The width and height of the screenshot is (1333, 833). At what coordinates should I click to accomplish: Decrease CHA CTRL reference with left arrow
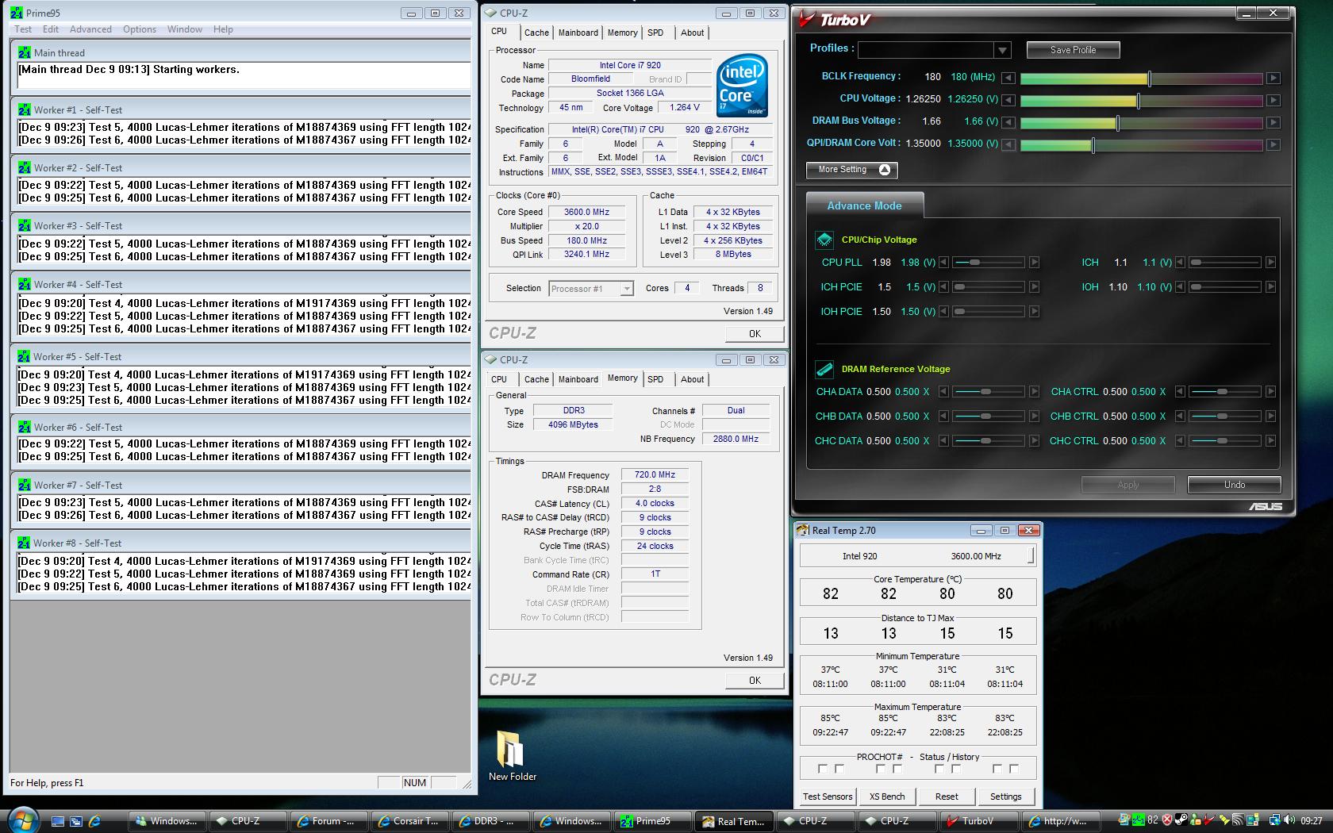point(1180,391)
